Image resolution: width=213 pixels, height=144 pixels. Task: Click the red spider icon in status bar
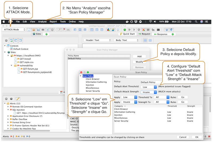tap(209, 136)
